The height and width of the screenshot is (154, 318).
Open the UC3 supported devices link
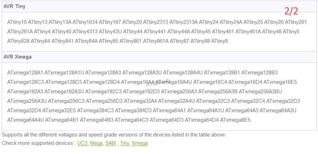(82, 143)
